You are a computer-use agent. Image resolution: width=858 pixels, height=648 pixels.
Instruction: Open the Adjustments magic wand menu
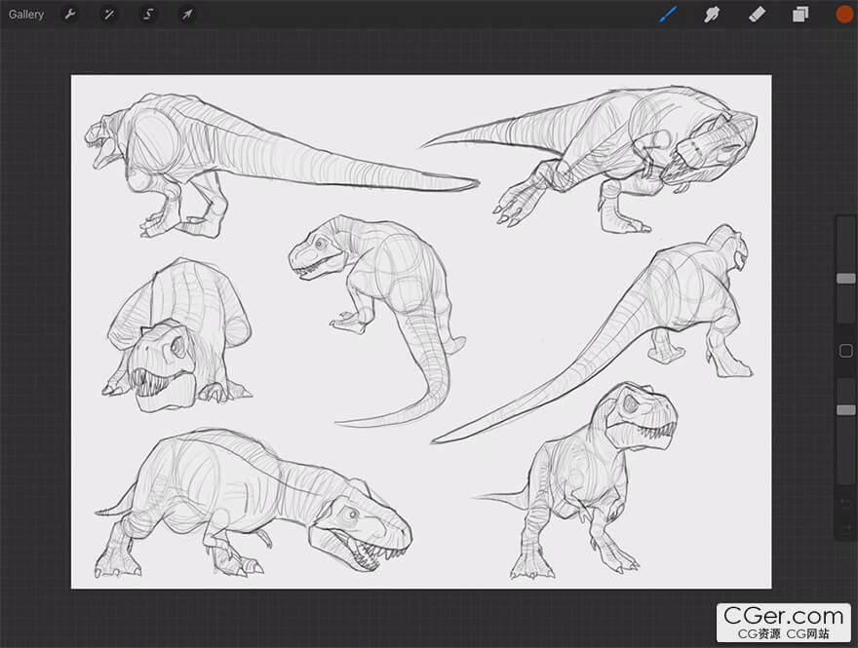(109, 15)
